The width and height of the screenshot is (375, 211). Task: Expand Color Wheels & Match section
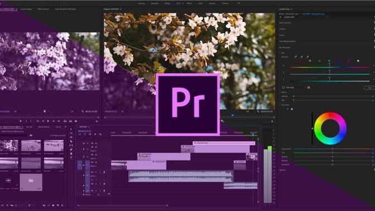pyautogui.click(x=287, y=41)
